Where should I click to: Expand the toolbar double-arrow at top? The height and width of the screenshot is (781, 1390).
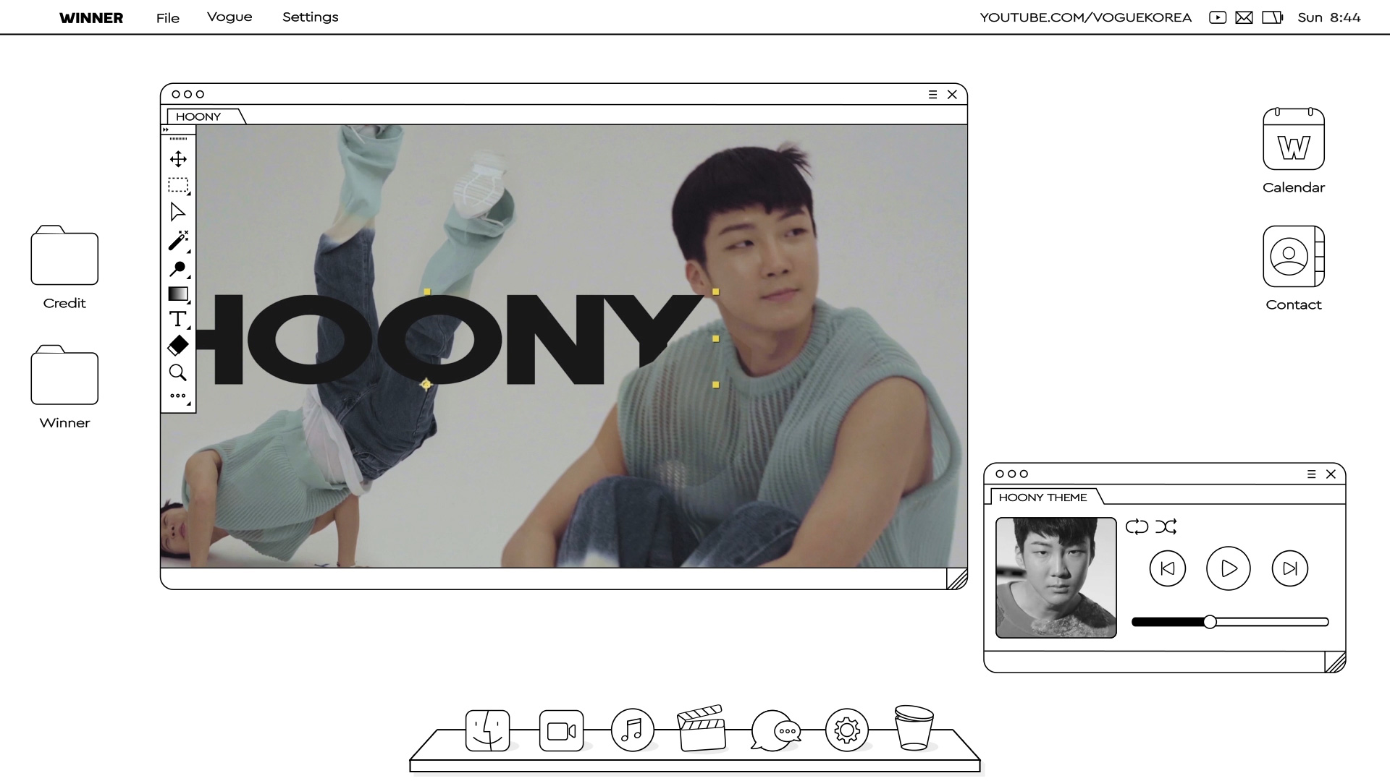166,129
